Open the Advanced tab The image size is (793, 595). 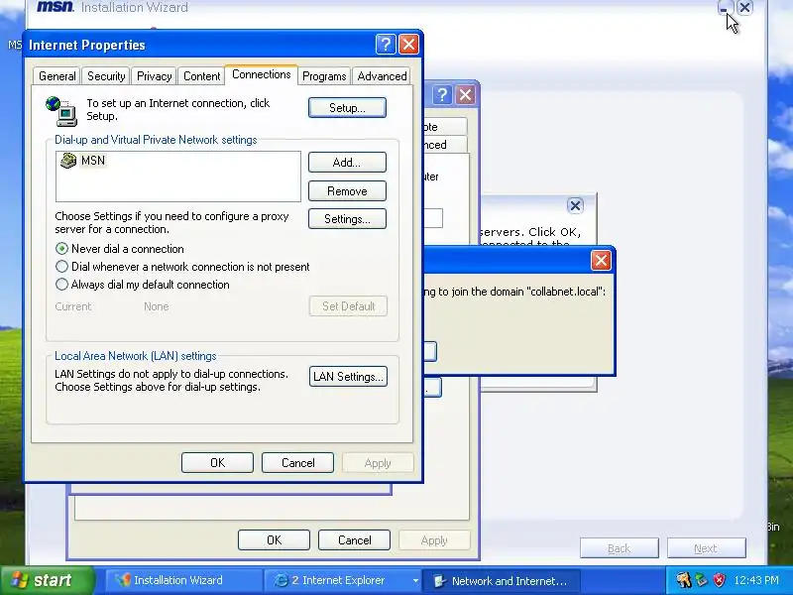[x=382, y=76]
